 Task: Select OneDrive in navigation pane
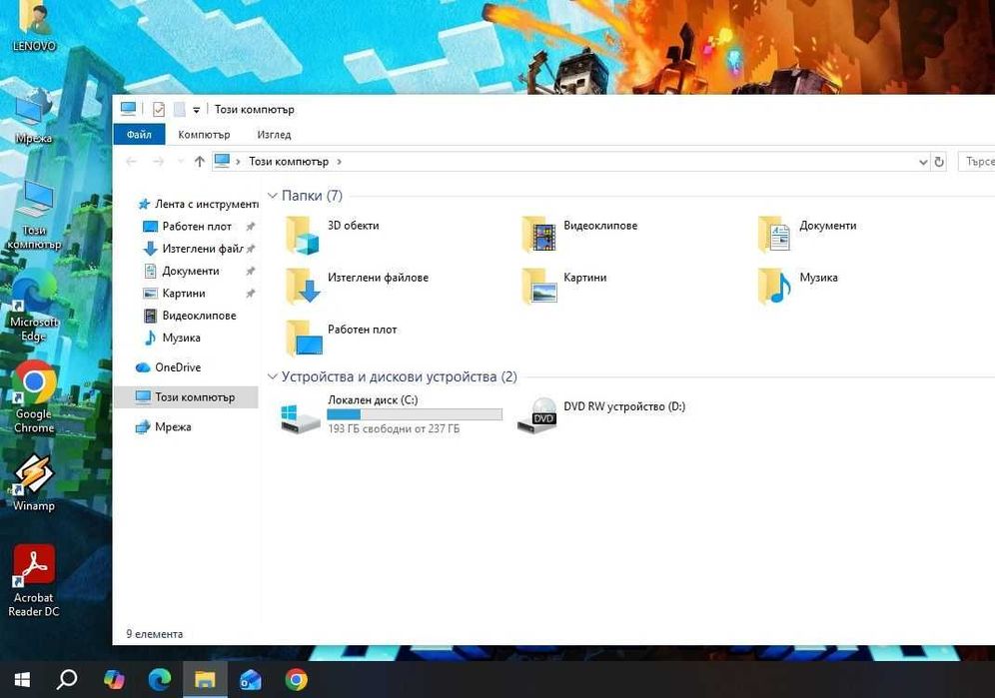point(169,367)
